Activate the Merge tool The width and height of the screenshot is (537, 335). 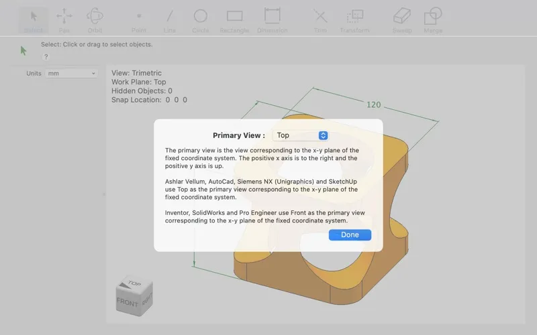coord(433,21)
